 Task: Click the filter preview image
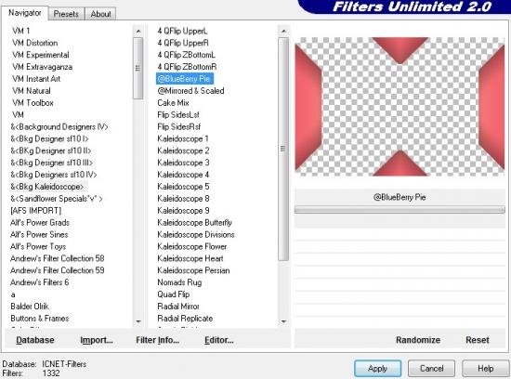point(400,107)
